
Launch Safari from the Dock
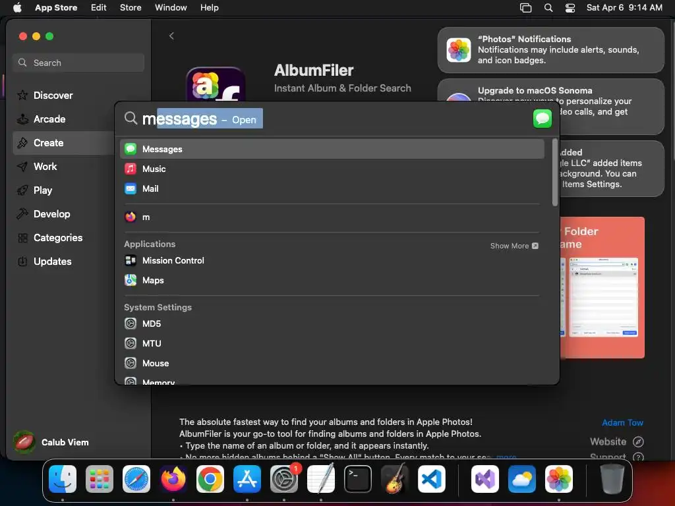(x=136, y=479)
